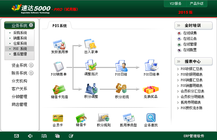The image size is (217, 140).
Task: Select POS 系统 in the sidebar
Action: click(20, 49)
